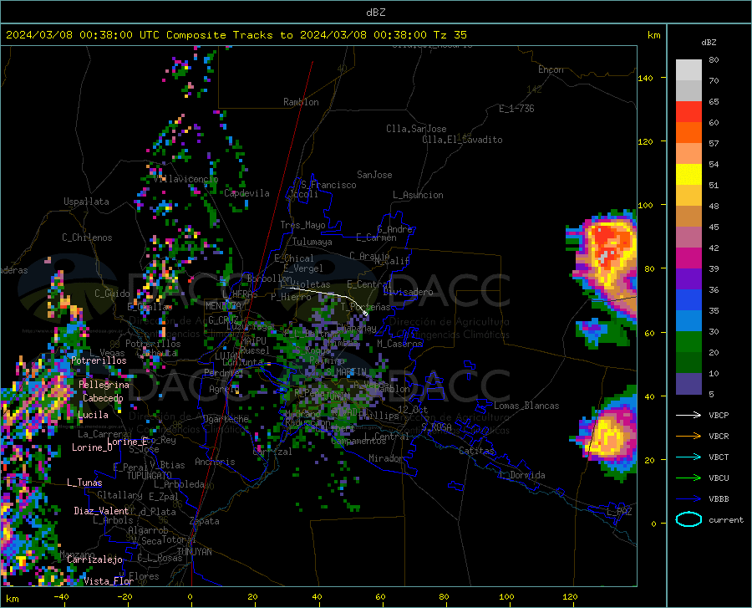752x608 pixels.
Task: Click the Lucila place label
Action: click(x=93, y=415)
